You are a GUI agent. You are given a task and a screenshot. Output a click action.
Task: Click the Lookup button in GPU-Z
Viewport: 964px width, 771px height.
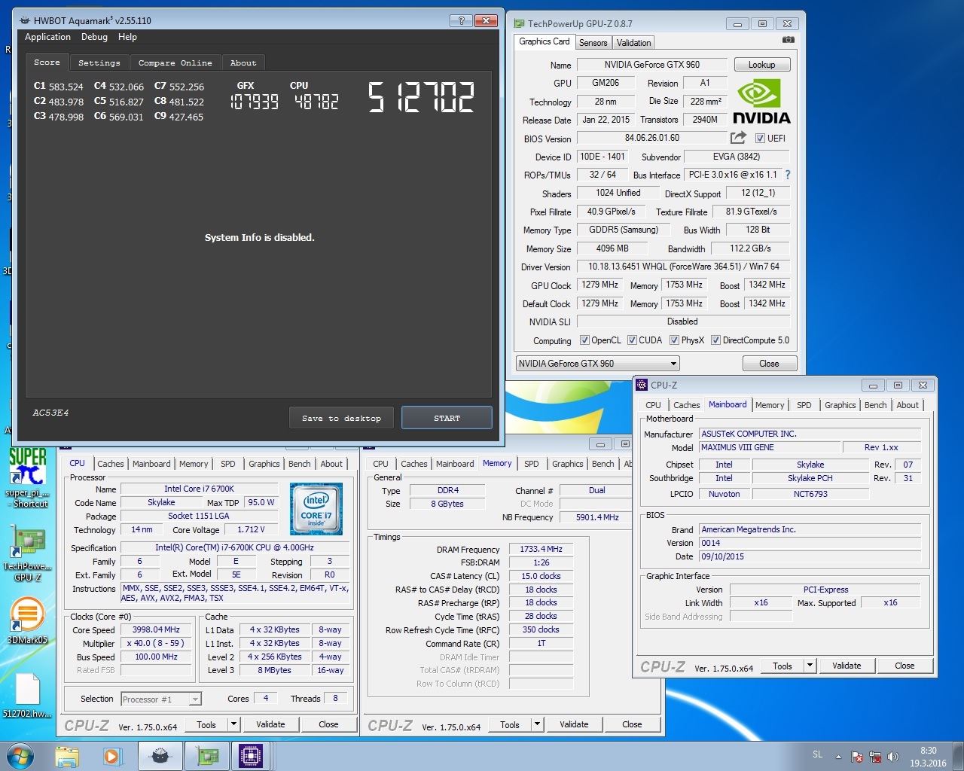click(761, 65)
